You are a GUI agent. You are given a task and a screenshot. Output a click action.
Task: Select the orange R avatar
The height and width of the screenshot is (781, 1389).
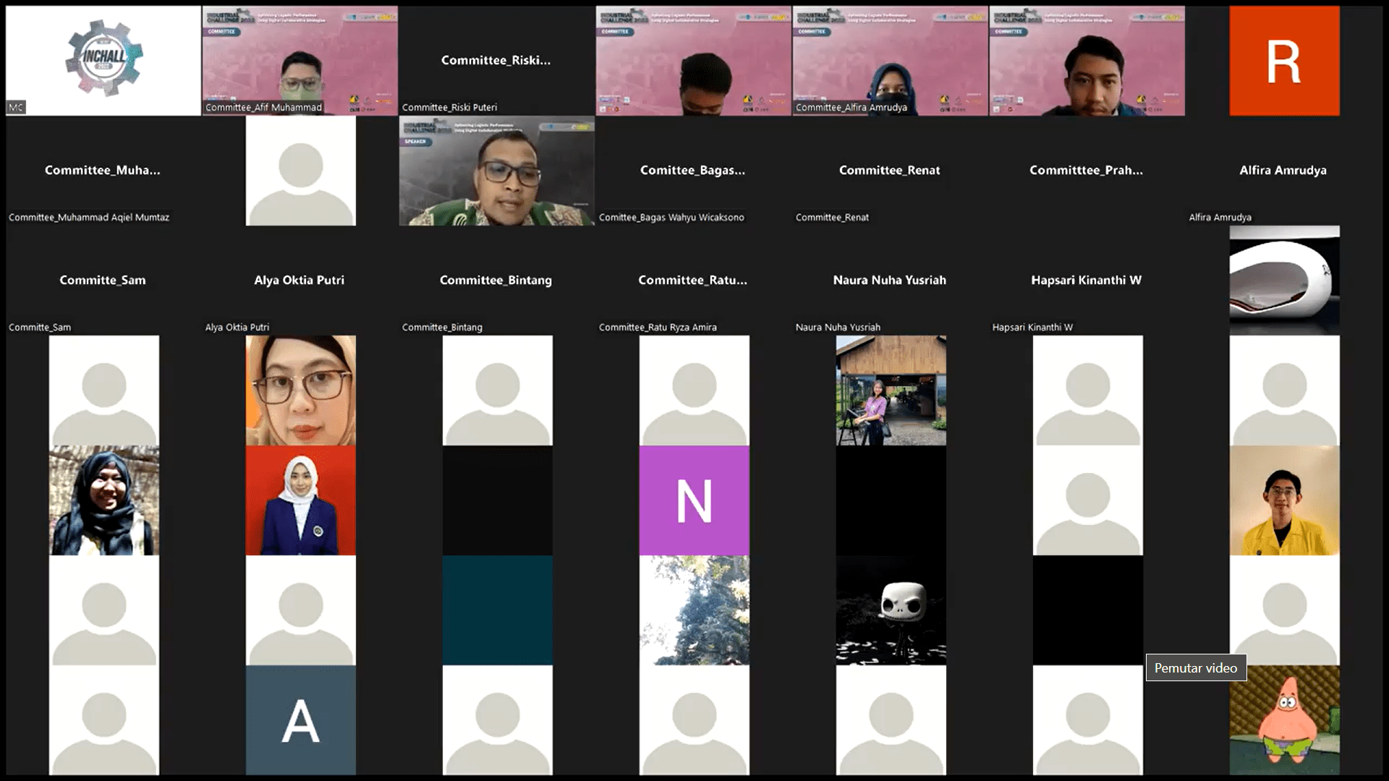(1284, 61)
